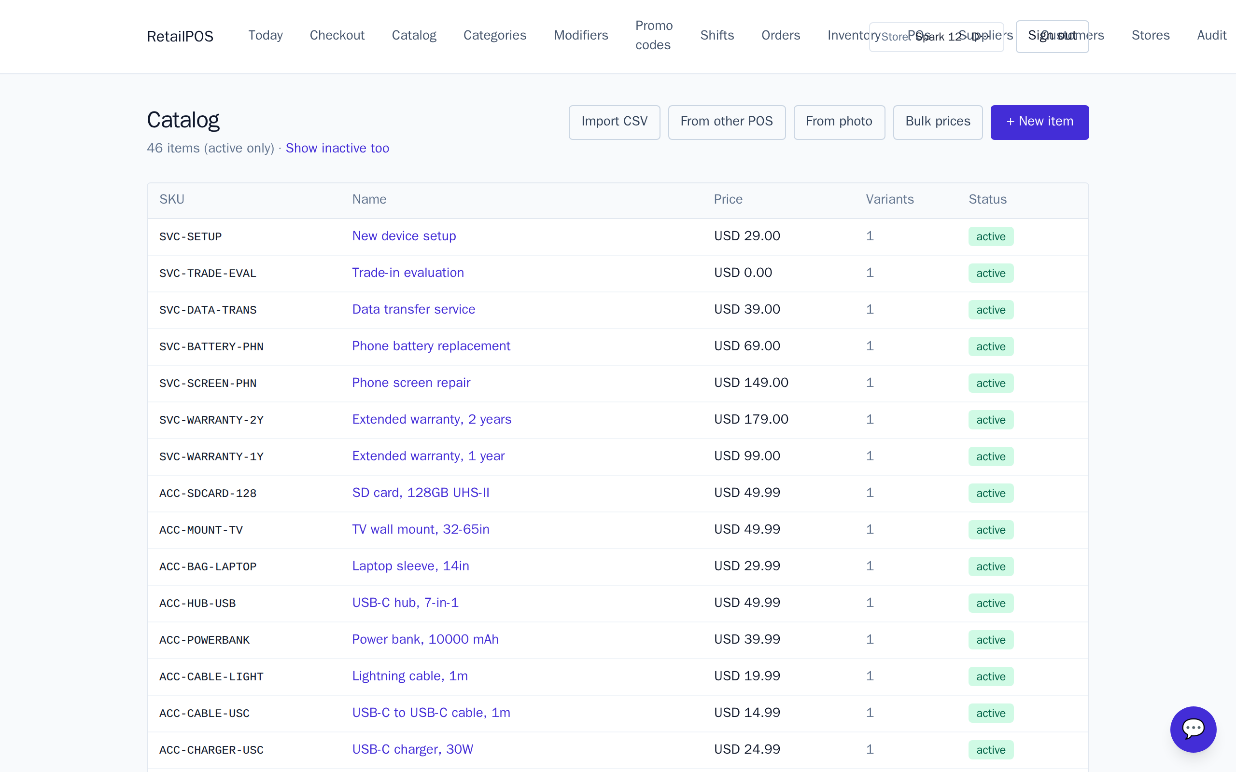Screen dimensions: 1236x772
Task: Open the Laptop sleeve, 14in item
Action: point(411,566)
